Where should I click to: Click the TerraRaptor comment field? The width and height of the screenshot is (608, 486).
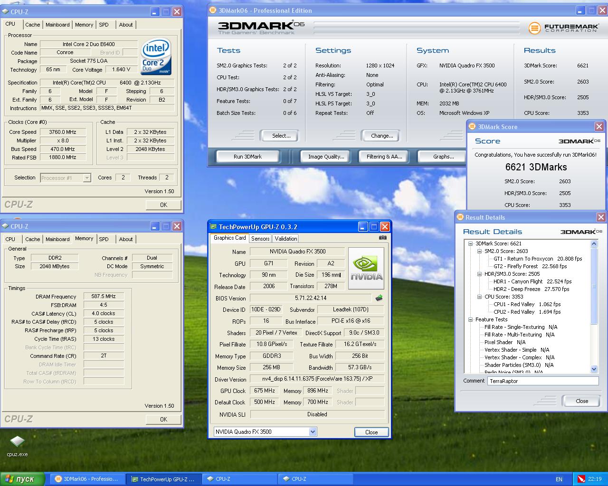[x=543, y=381]
